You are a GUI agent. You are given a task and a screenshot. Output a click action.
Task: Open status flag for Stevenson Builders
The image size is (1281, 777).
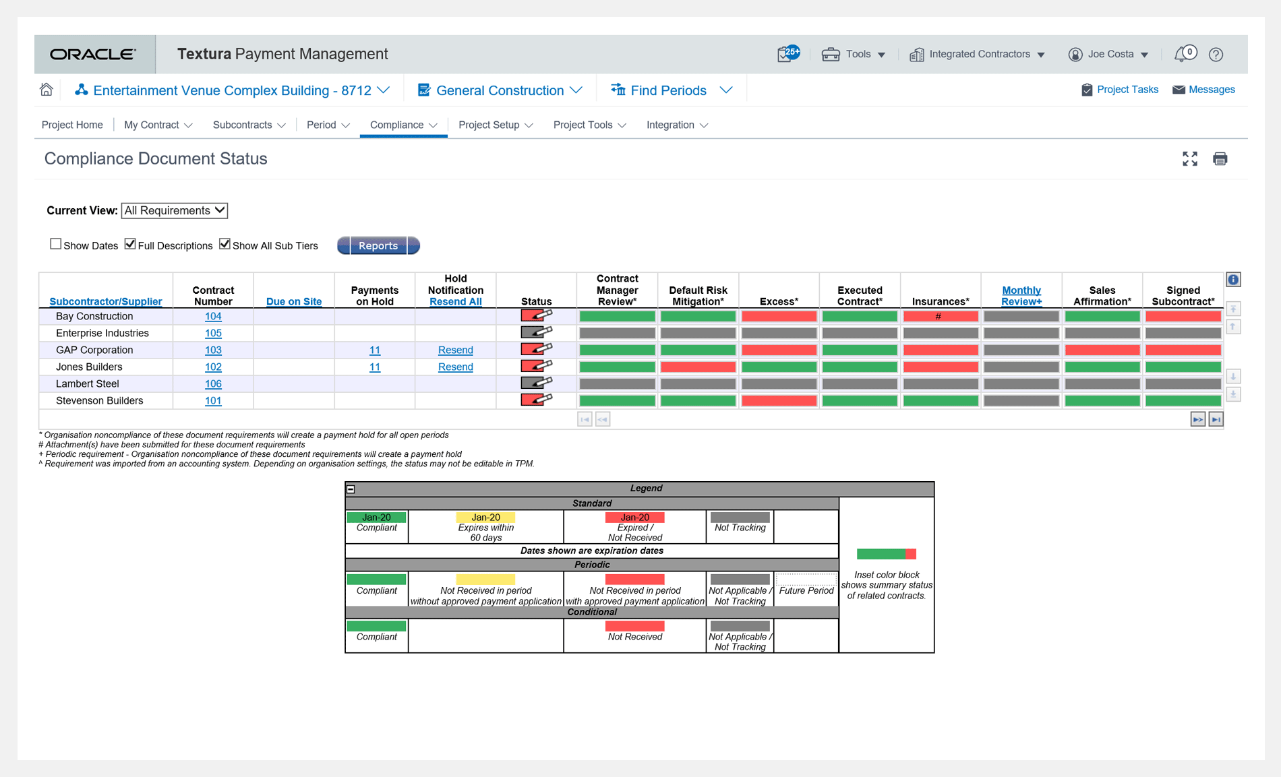(537, 400)
